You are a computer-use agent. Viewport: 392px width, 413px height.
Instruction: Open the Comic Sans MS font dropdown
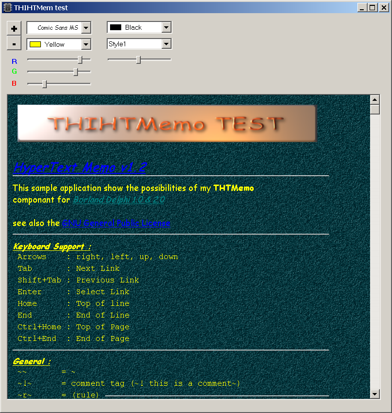(86, 28)
